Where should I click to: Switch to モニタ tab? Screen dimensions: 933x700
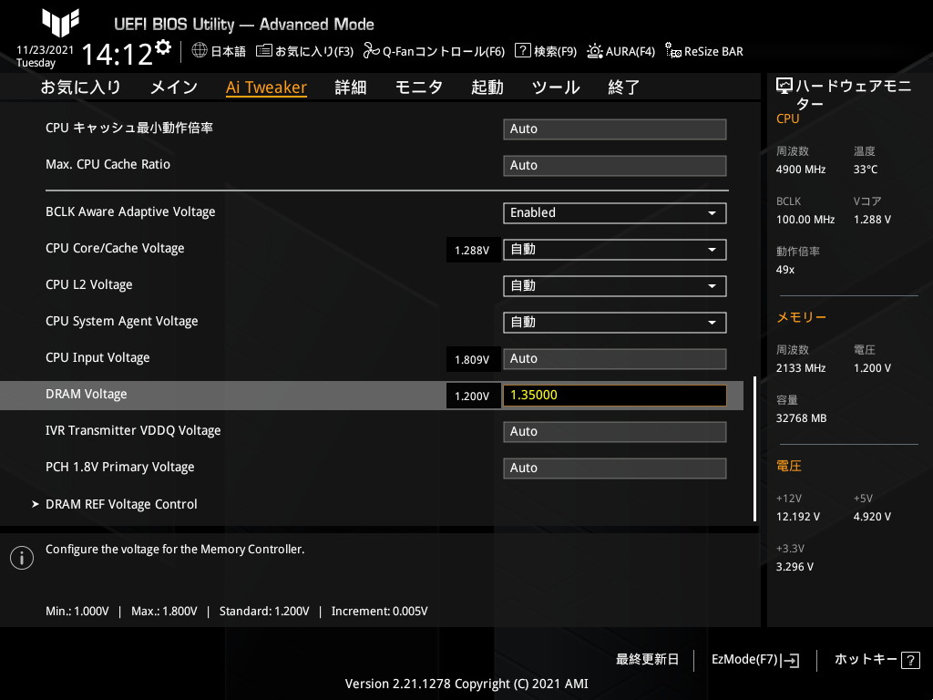pos(419,87)
